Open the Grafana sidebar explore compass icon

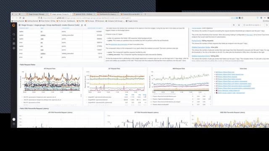[14, 48]
